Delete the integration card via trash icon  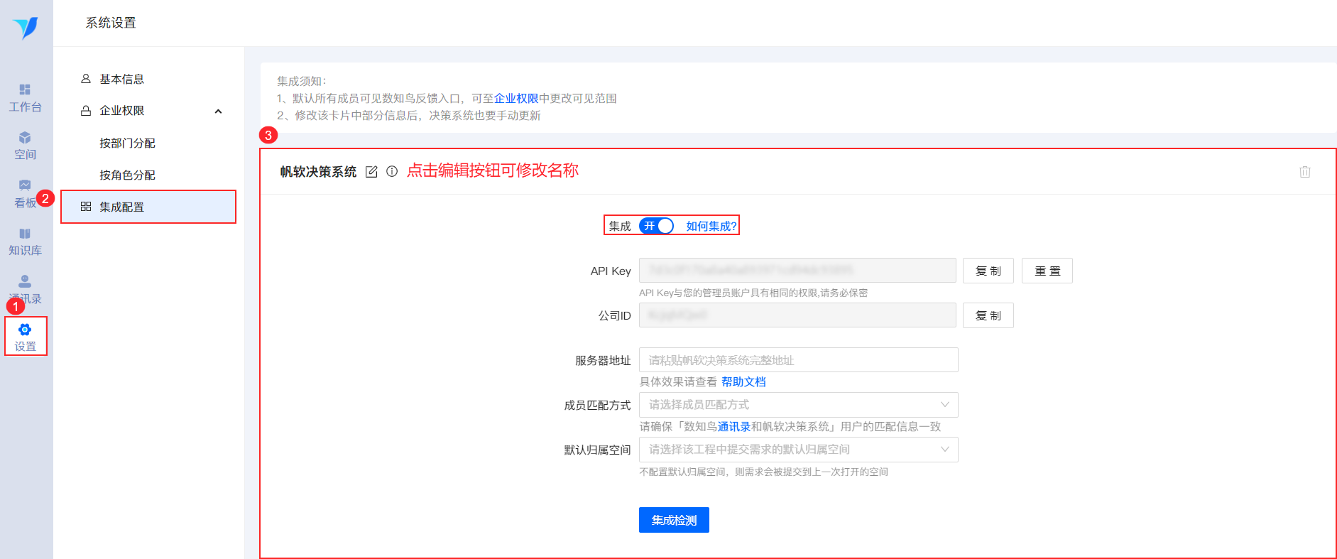pyautogui.click(x=1305, y=172)
